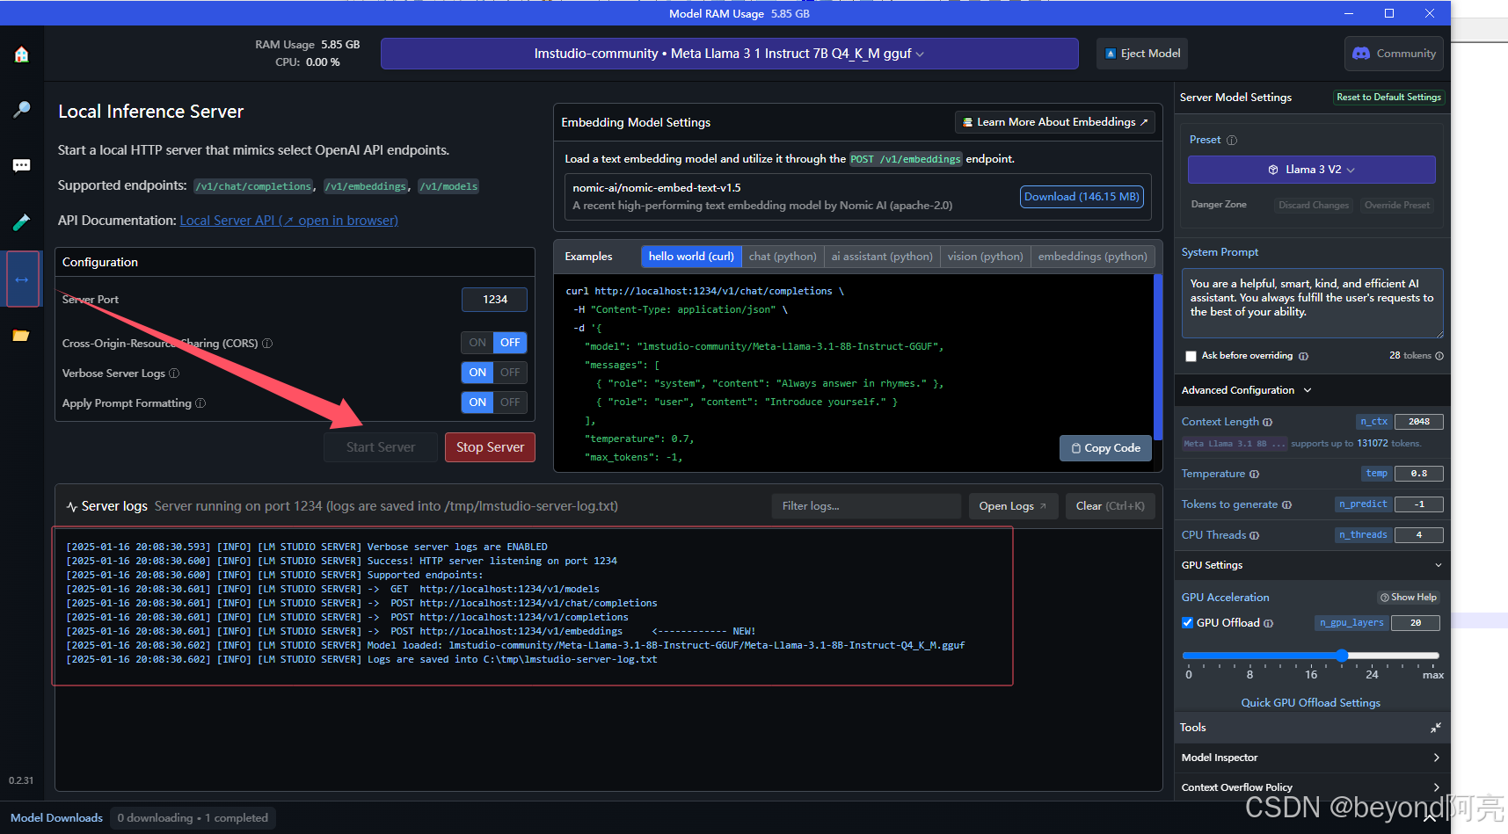
Task: Open the Llama 3 V2 preset dropdown
Action: [x=1312, y=170]
